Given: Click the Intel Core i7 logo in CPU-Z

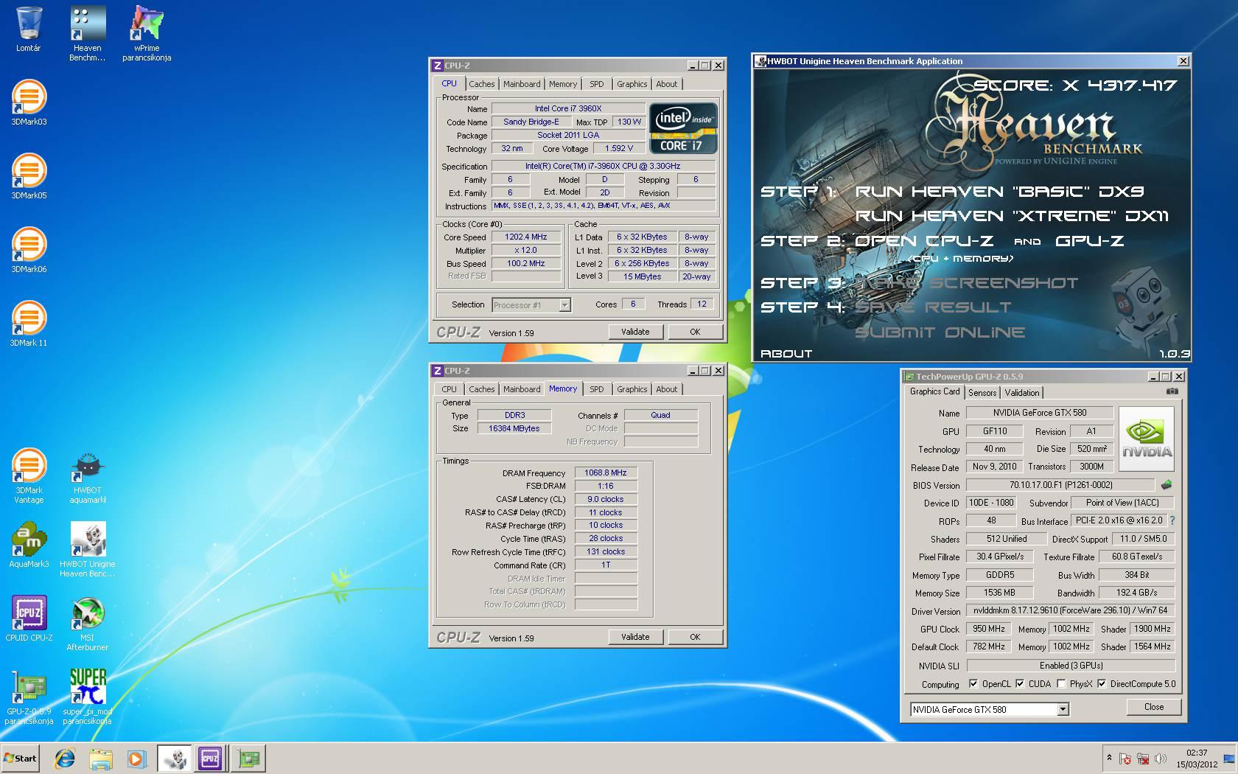Looking at the screenshot, I should (x=683, y=128).
